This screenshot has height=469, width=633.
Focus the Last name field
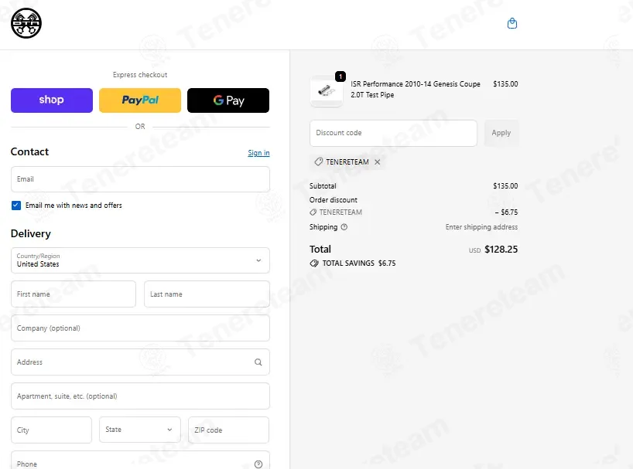[x=207, y=294]
